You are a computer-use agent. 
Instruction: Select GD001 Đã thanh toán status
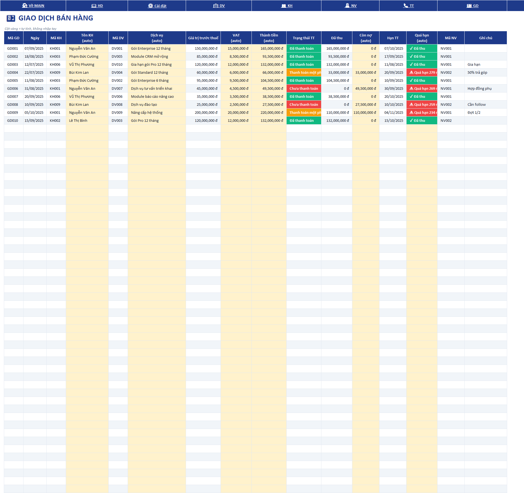[304, 48]
